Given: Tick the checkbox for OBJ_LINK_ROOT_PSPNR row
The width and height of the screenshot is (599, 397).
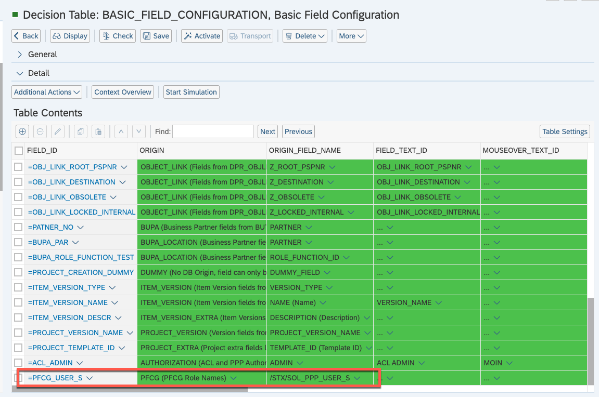Looking at the screenshot, I should 19,167.
